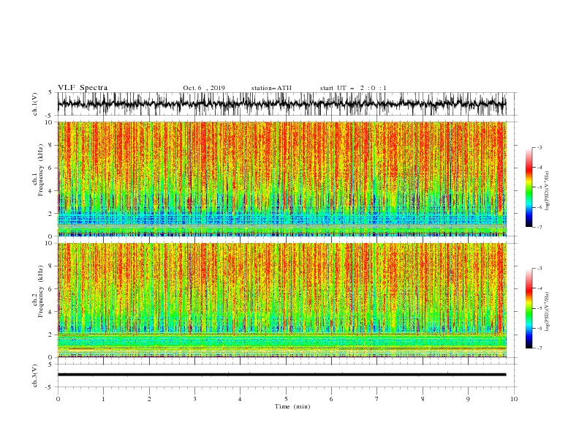Click the 'Time (min)' axis label
Viewport: 579px width, 448px height.
(292, 406)
